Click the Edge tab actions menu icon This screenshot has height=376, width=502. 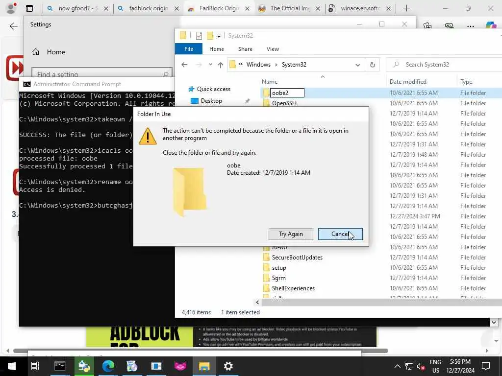pos(29,8)
